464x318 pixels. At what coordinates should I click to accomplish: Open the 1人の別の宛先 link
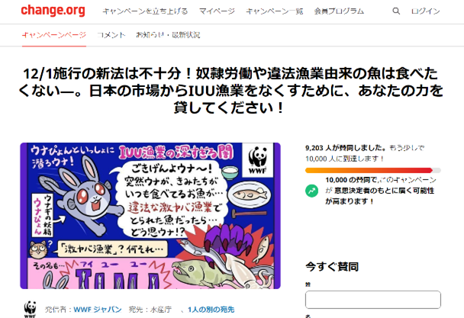(x=211, y=310)
